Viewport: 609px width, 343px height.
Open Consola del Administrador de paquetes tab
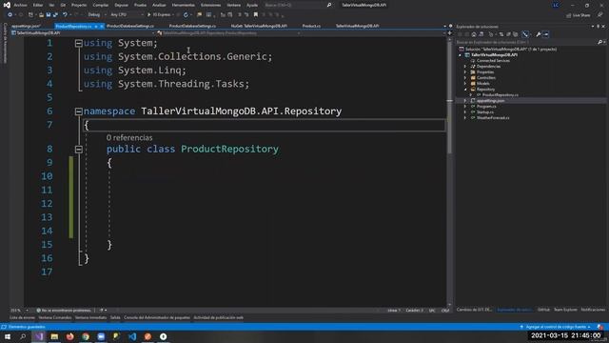pos(157,317)
